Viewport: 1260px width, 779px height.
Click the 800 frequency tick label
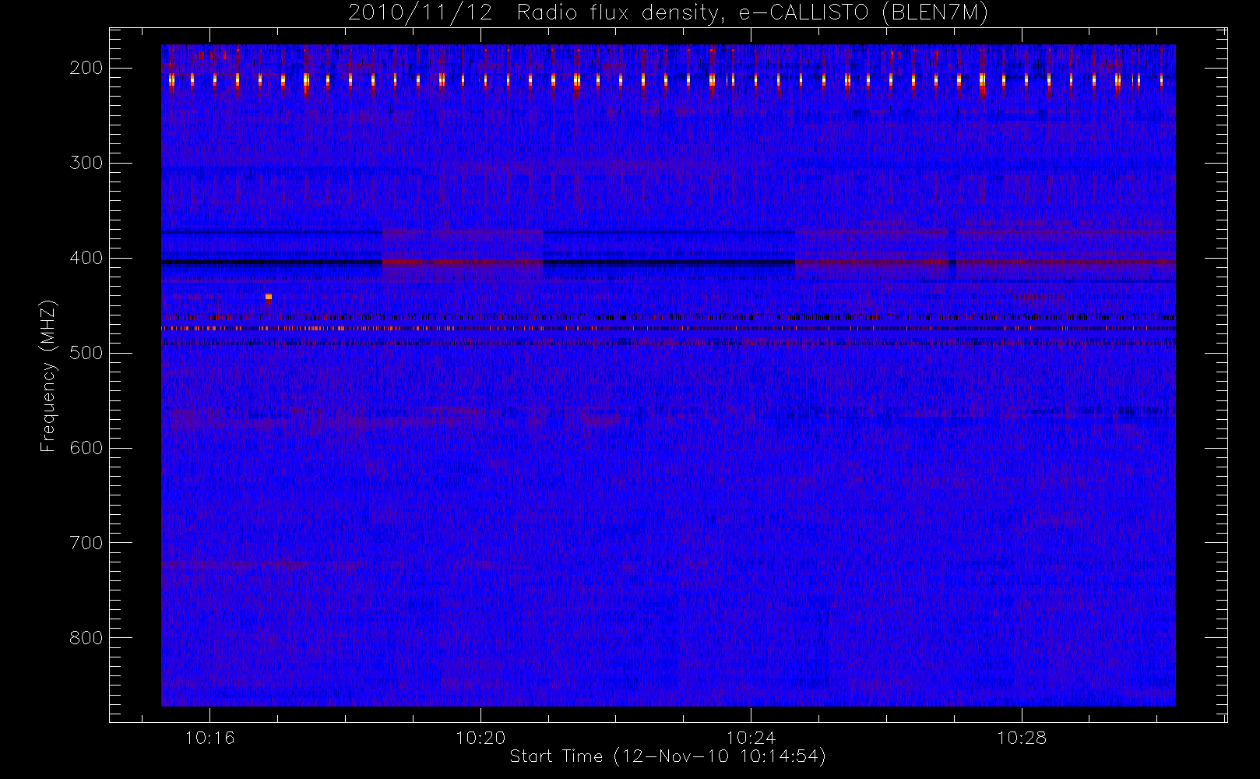[x=86, y=638]
